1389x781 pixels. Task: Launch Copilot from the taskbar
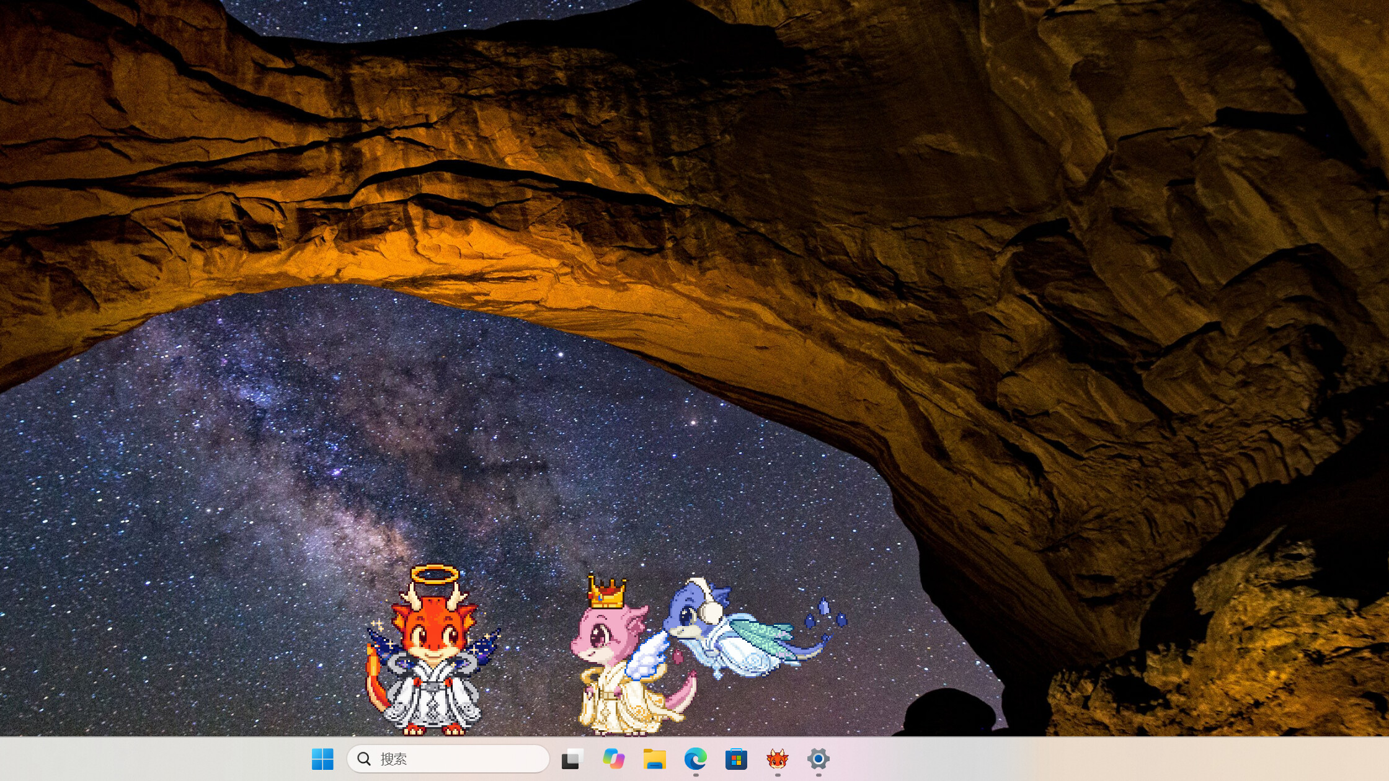[613, 759]
